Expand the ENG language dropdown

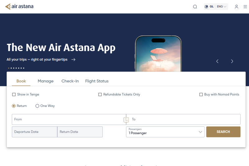click(221, 7)
